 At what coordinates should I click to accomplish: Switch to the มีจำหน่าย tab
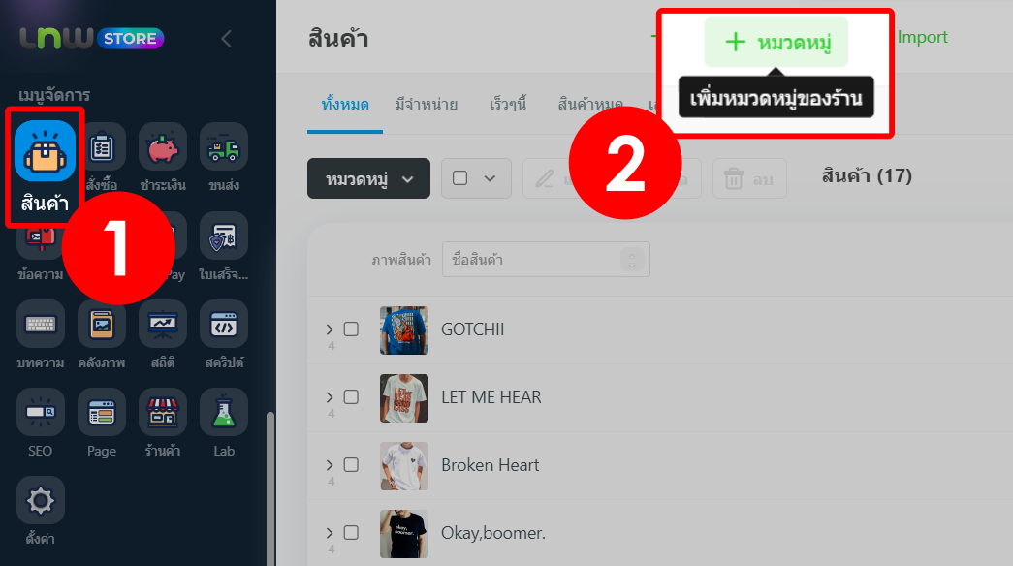pyautogui.click(x=427, y=104)
